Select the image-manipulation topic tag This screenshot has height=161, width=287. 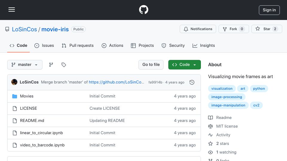point(228,105)
